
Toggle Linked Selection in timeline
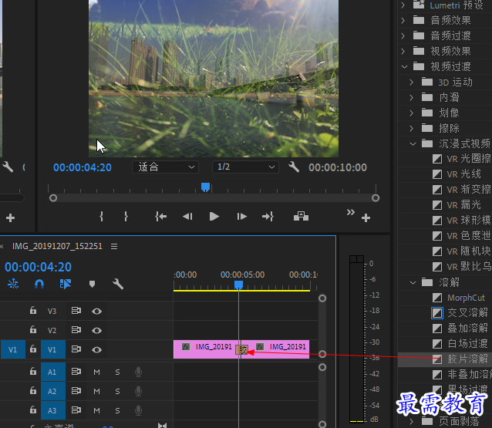tap(66, 284)
